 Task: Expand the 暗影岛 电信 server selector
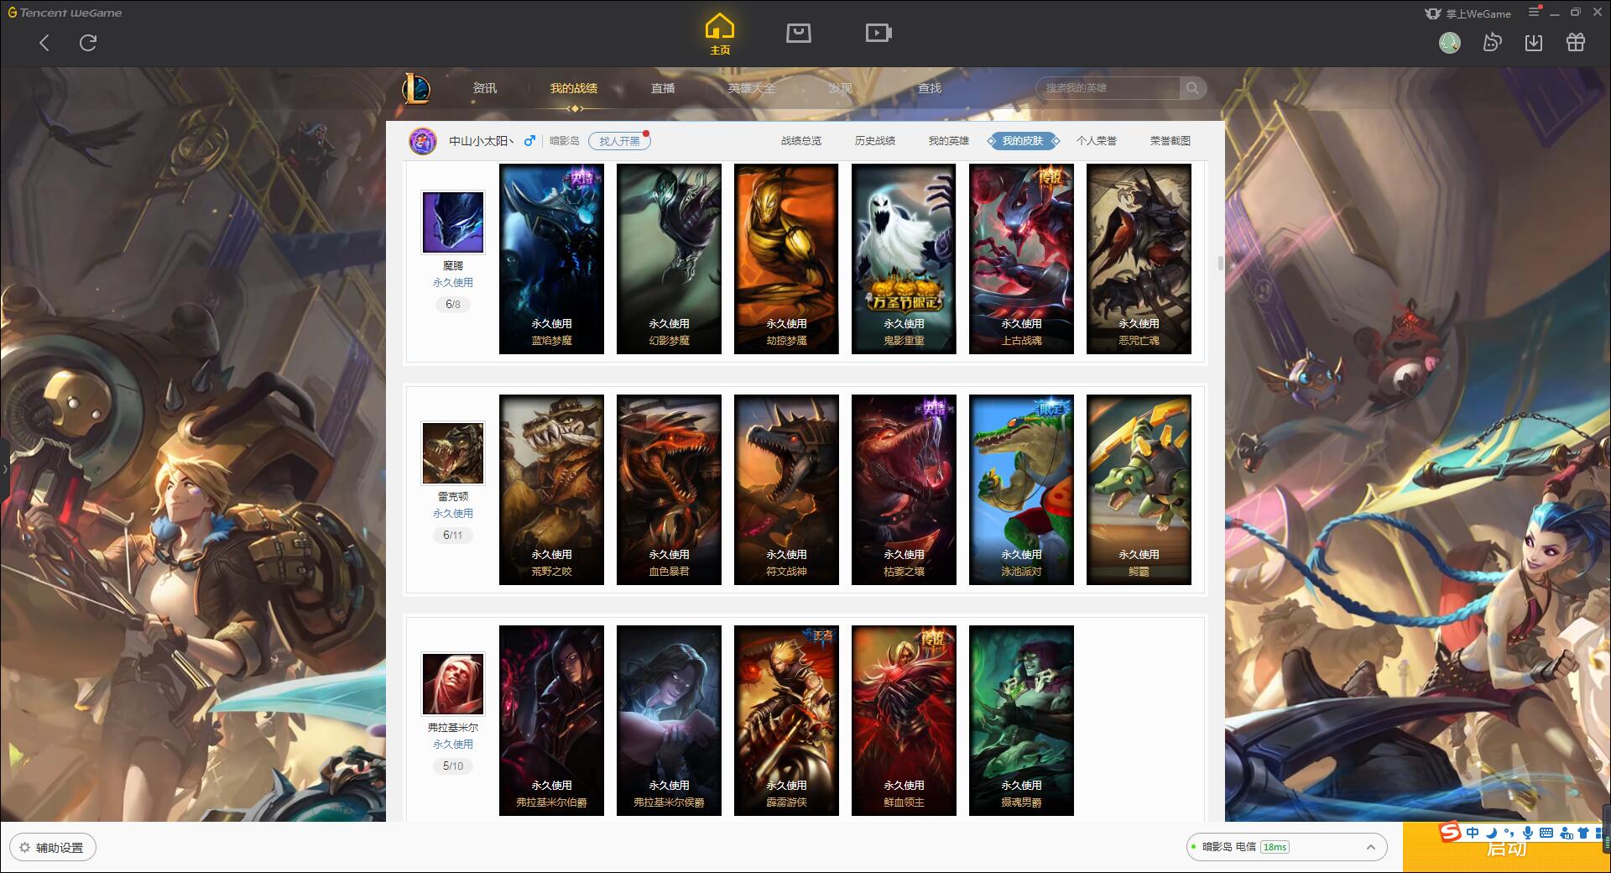[x=1285, y=847]
